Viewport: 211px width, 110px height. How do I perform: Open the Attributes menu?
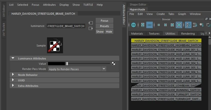(x=49, y=5)
